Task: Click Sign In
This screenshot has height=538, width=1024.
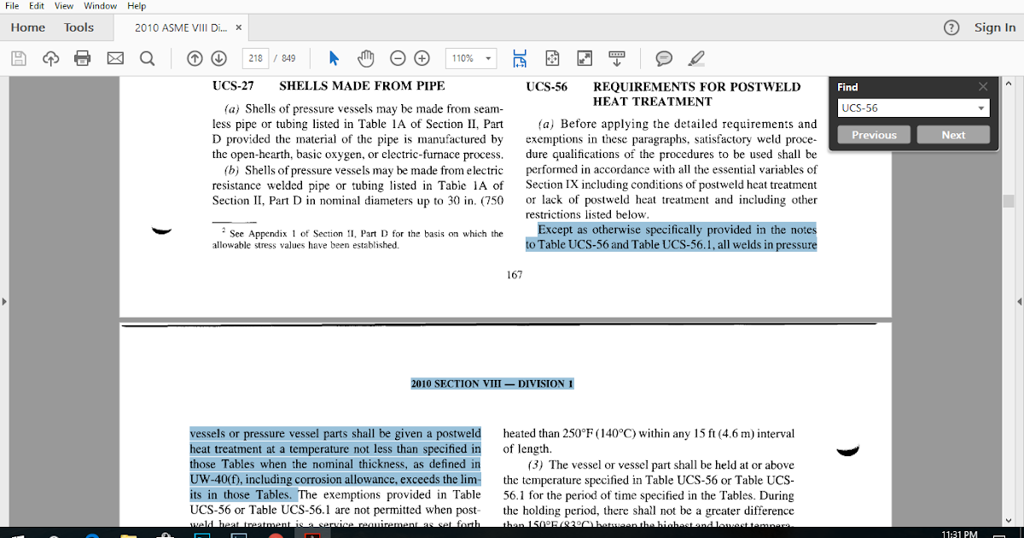Action: pos(995,27)
